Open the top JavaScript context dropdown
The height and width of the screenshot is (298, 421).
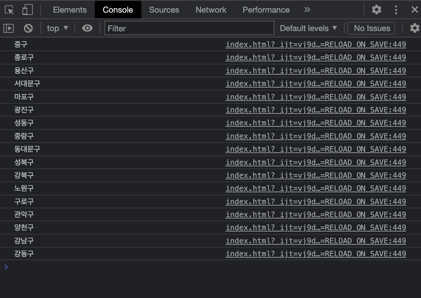58,28
